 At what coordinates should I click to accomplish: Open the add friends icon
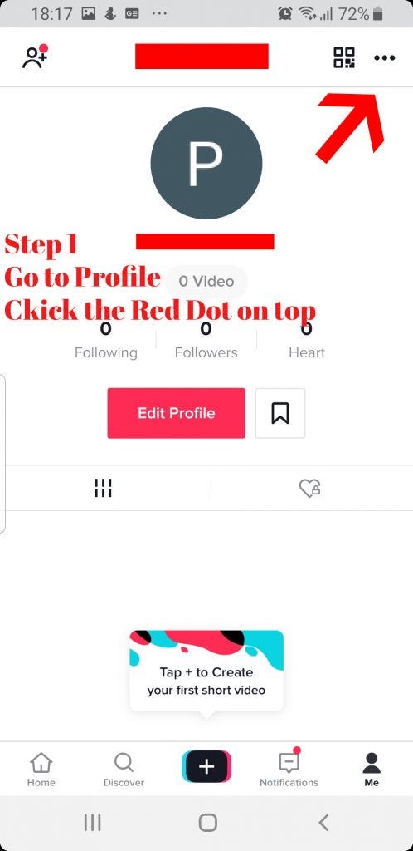tap(35, 57)
